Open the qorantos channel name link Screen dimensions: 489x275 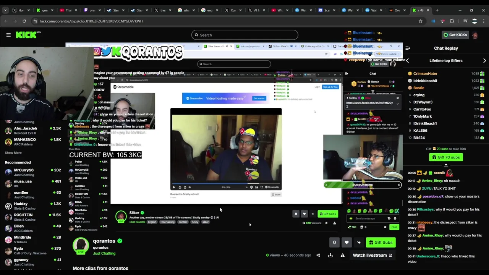click(x=104, y=241)
